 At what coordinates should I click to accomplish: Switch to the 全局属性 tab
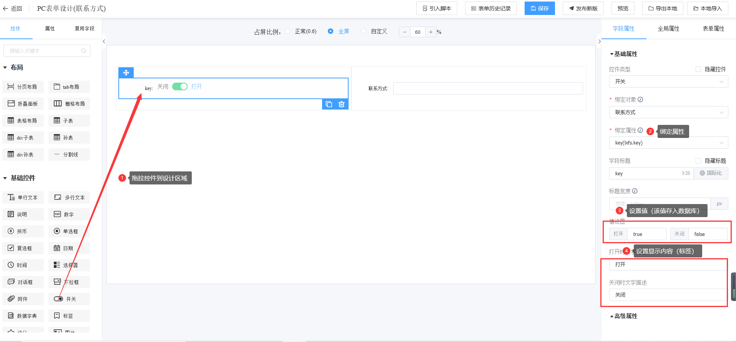click(668, 28)
